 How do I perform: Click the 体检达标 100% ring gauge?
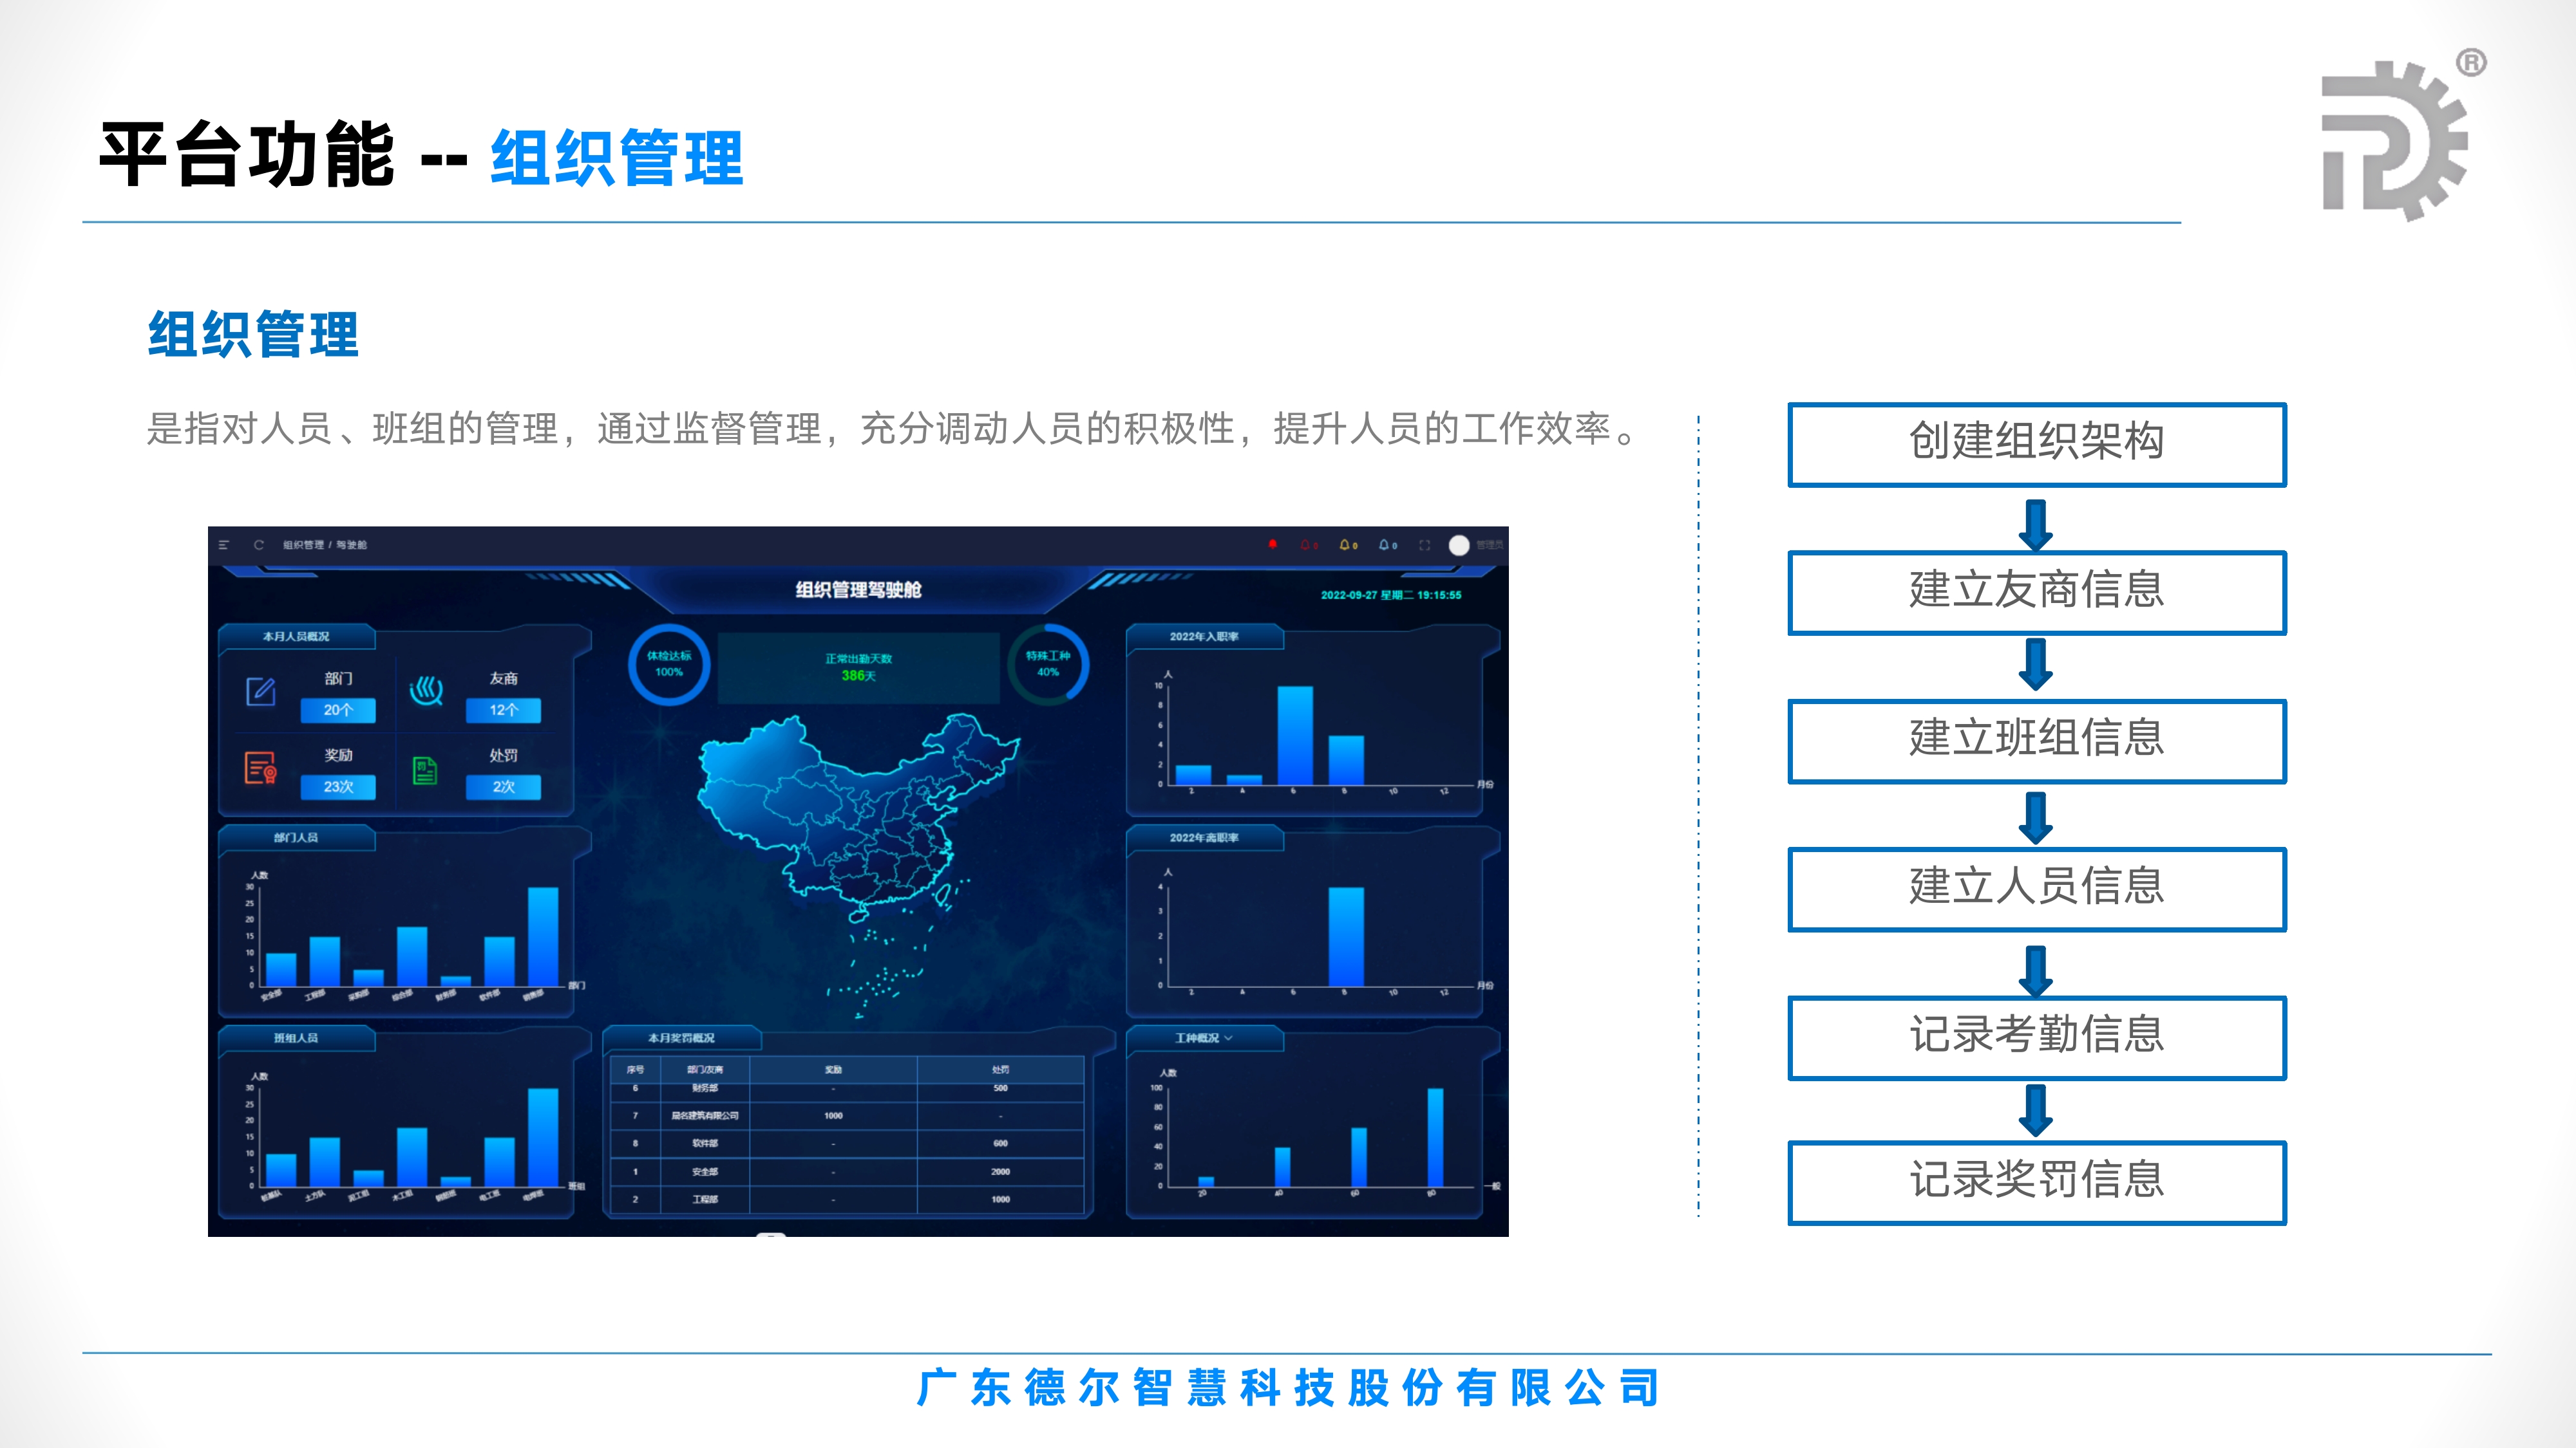click(669, 665)
